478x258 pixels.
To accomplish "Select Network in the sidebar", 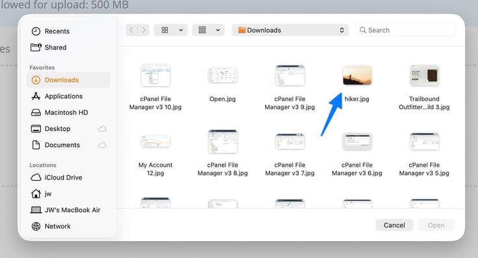I will tap(69, 226).
